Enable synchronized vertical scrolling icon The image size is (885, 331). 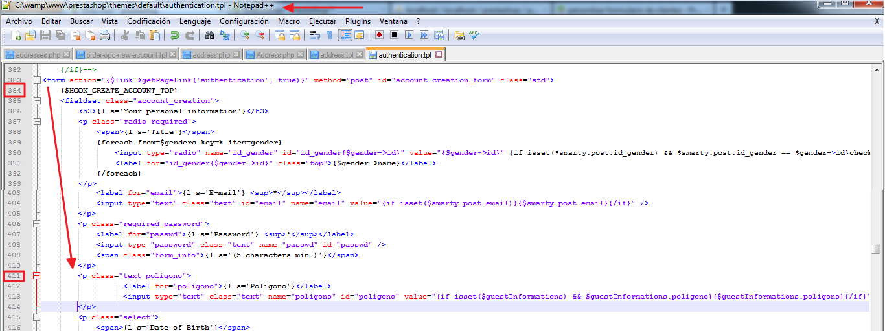point(280,35)
